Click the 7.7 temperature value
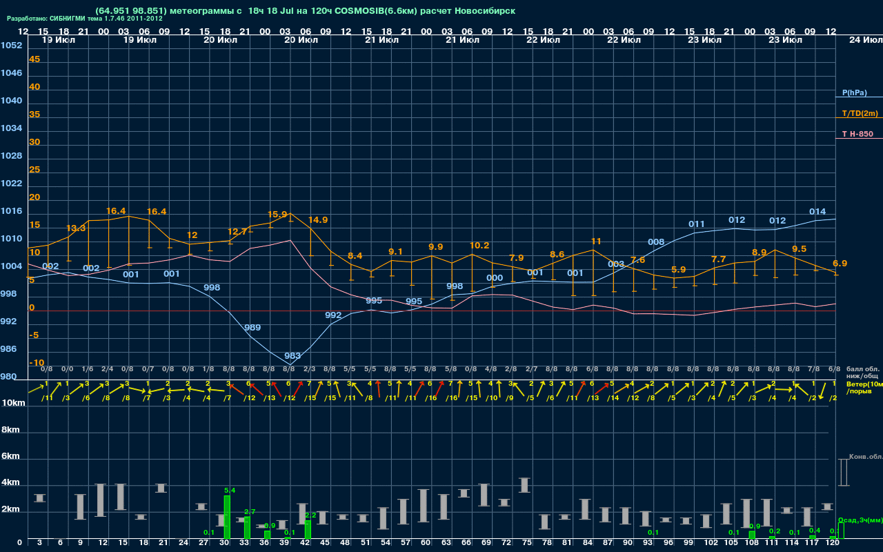This screenshot has width=883, height=552. click(x=719, y=259)
